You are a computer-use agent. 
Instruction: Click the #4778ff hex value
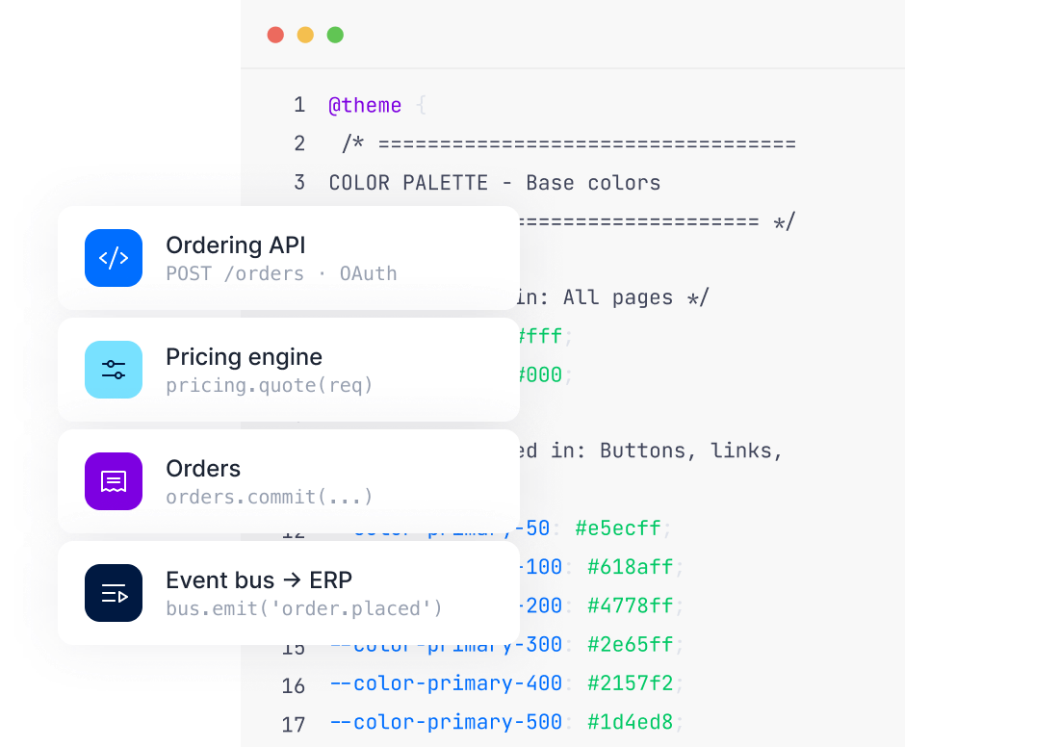tap(631, 605)
